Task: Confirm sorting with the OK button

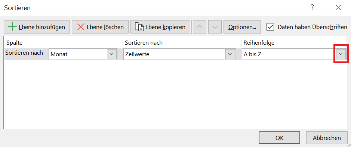Action: (x=279, y=138)
